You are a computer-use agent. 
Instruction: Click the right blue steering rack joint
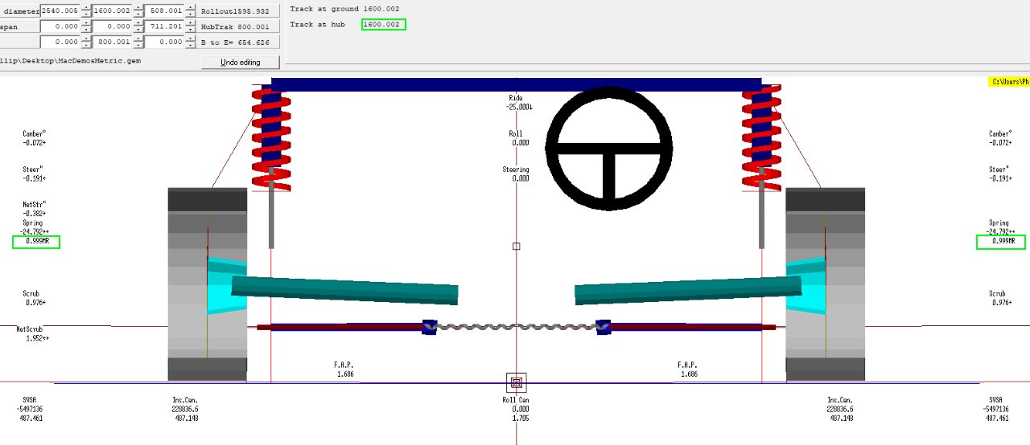tap(604, 327)
